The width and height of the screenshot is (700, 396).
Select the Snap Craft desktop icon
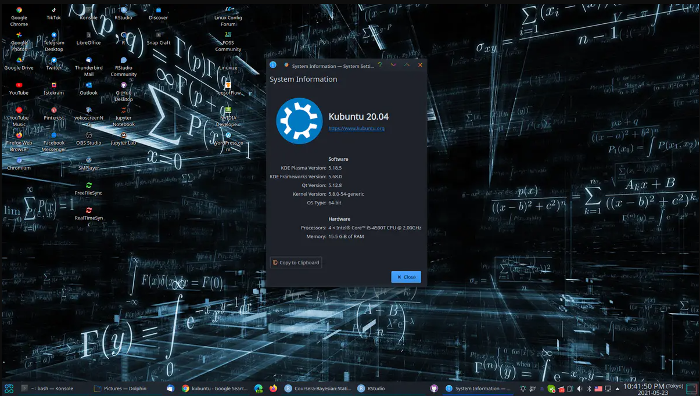click(x=158, y=38)
